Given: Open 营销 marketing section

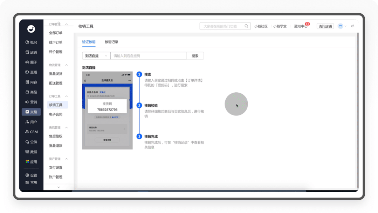Looking at the screenshot, I should point(31,102).
